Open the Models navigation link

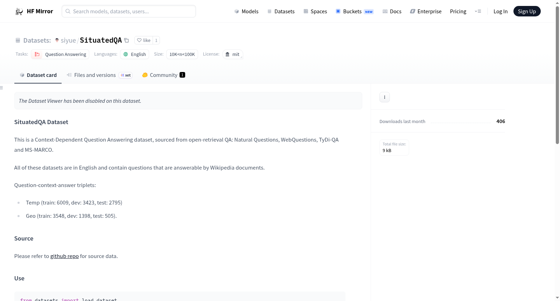pos(246,11)
